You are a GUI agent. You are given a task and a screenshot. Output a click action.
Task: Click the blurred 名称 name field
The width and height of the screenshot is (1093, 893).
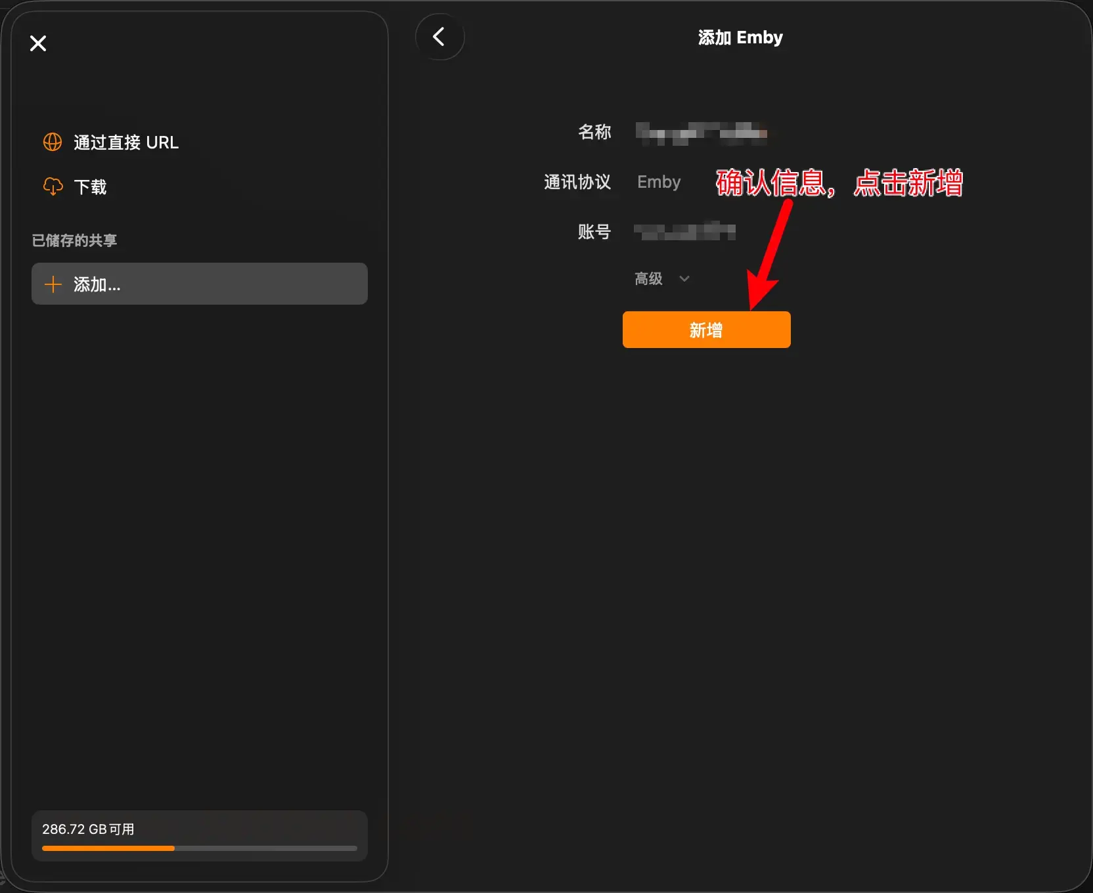[702, 133]
